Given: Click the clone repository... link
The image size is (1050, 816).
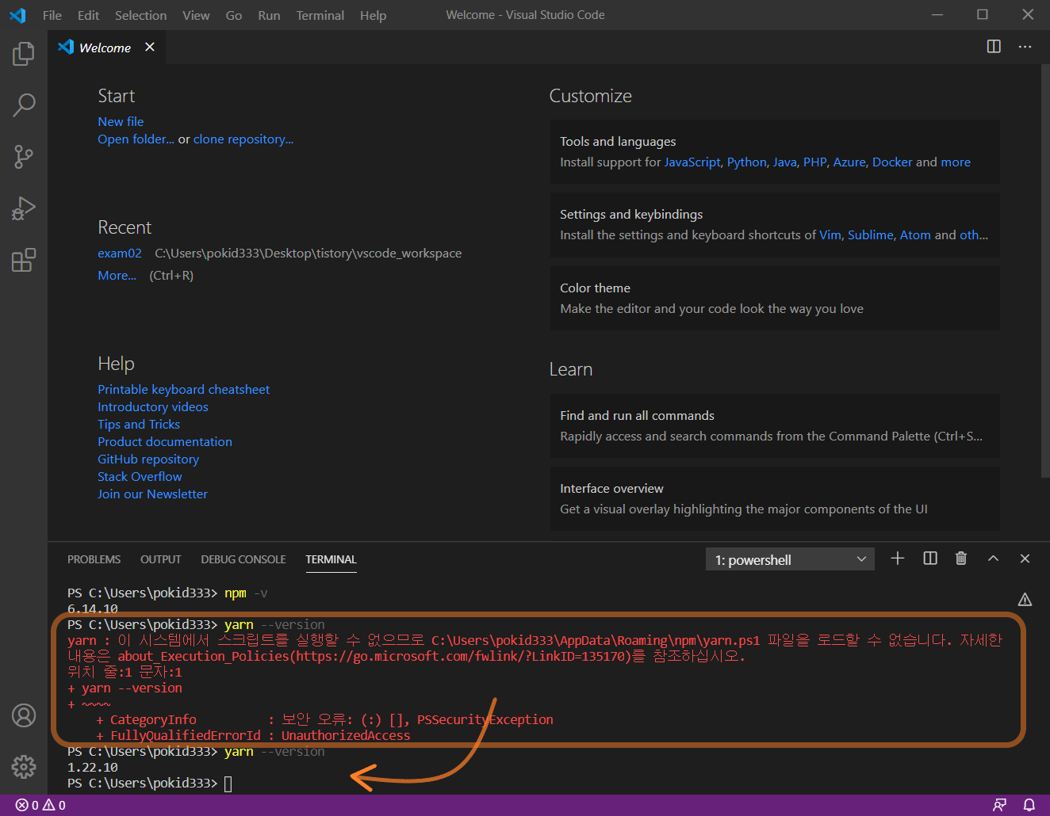Looking at the screenshot, I should coord(243,139).
